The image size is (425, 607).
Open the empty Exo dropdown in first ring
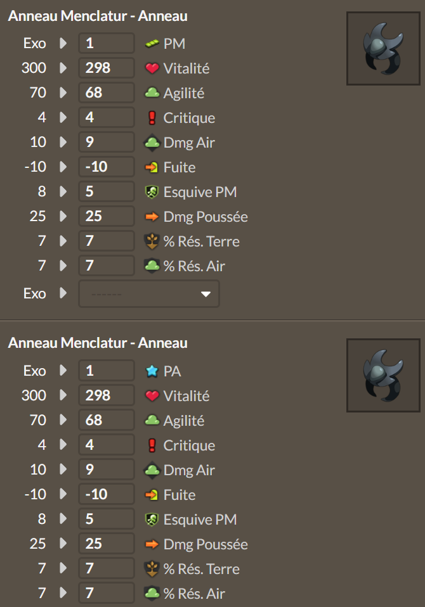click(149, 294)
